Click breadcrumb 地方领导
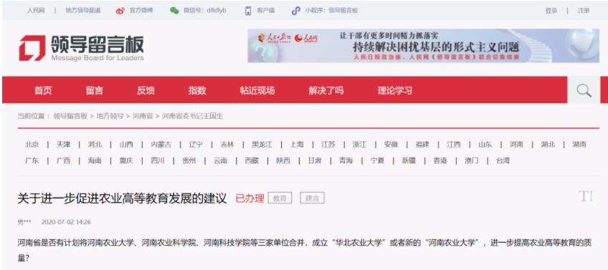The image size is (608, 270). click(x=110, y=116)
